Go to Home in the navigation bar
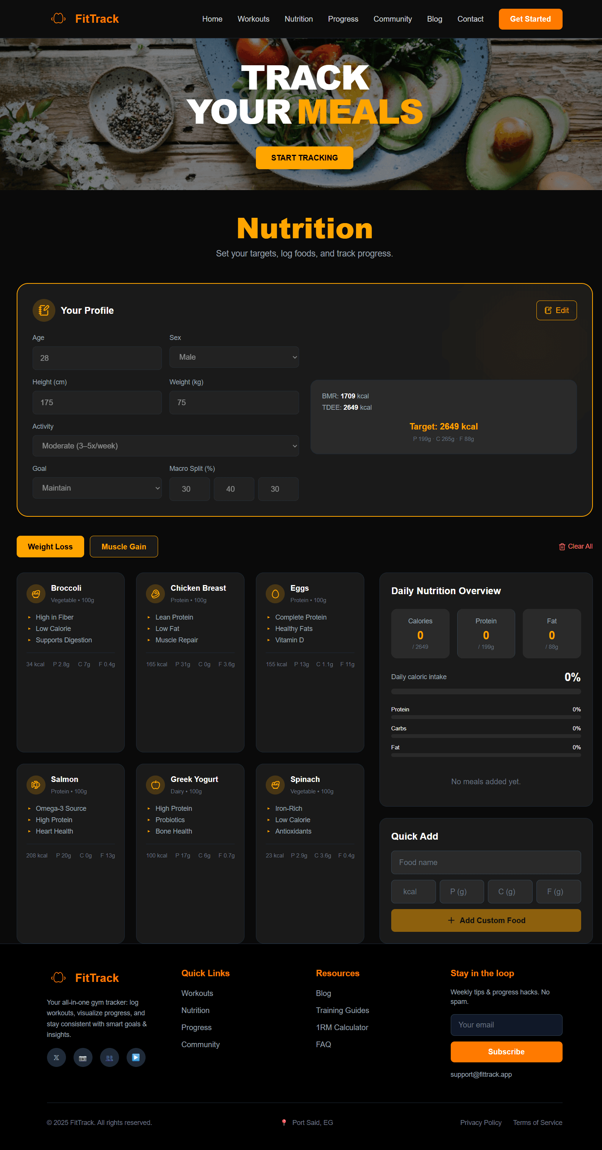Viewport: 602px width, 1150px height. click(212, 19)
